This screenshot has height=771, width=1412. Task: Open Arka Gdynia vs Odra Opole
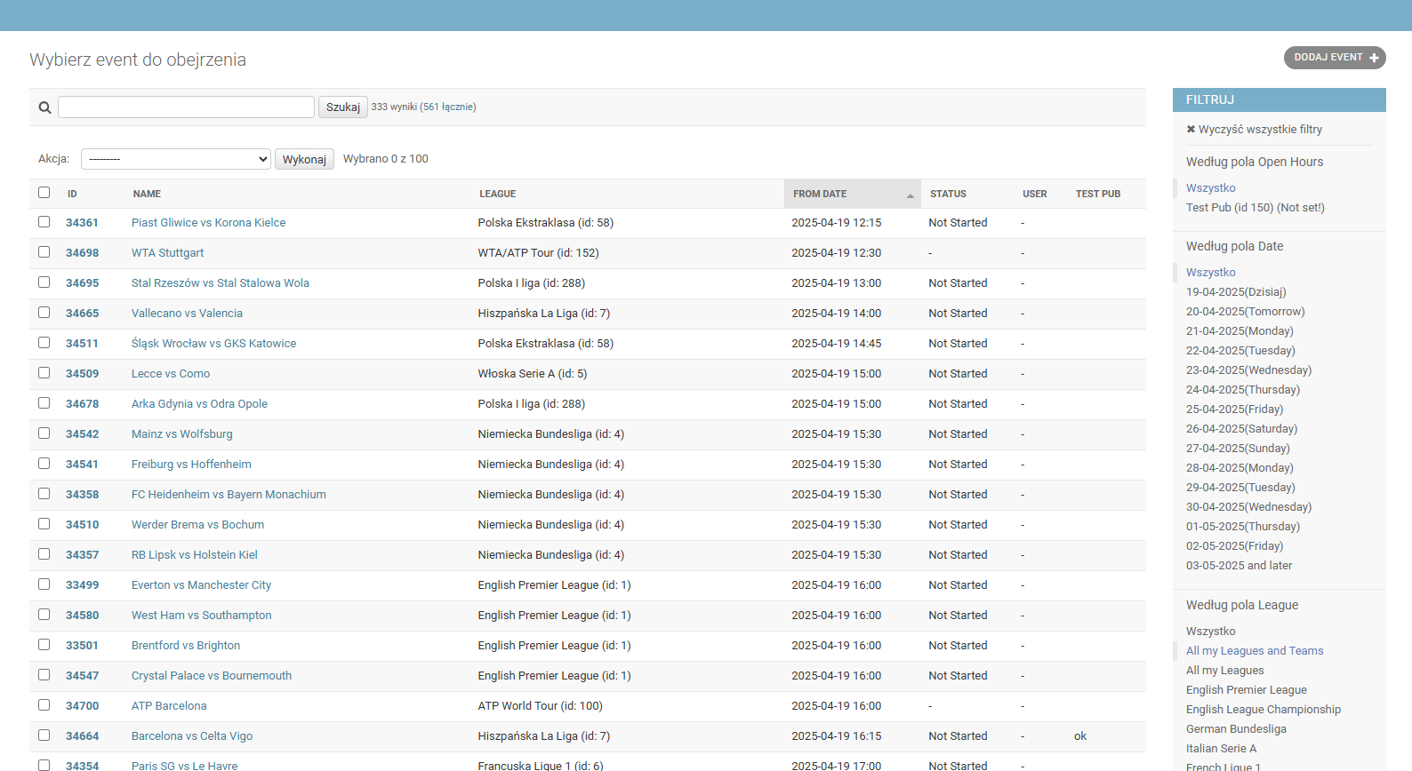point(199,404)
